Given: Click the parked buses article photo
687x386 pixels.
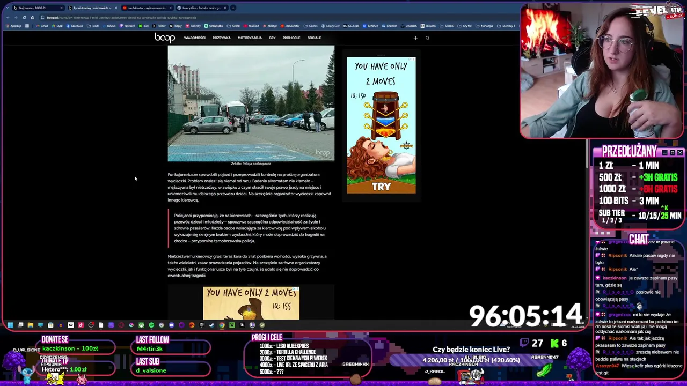Looking at the screenshot, I should [x=251, y=103].
